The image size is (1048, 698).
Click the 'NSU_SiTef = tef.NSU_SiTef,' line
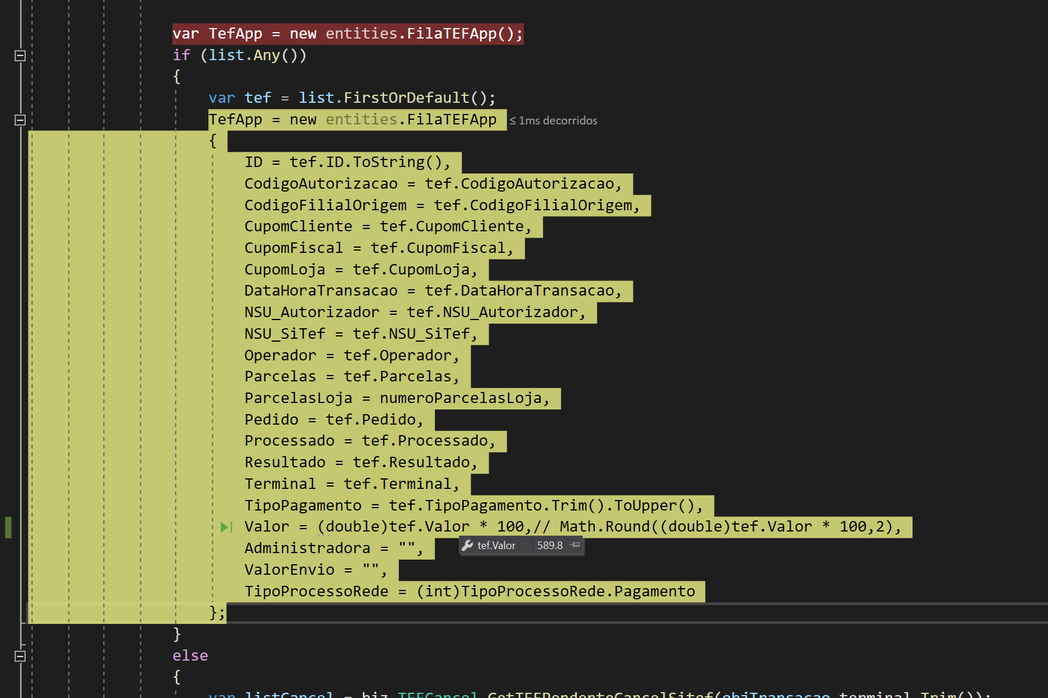(x=361, y=334)
